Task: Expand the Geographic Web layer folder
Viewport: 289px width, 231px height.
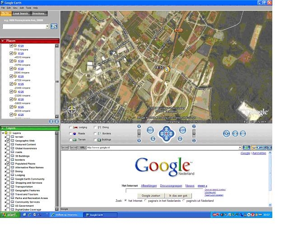Action: click(5, 140)
